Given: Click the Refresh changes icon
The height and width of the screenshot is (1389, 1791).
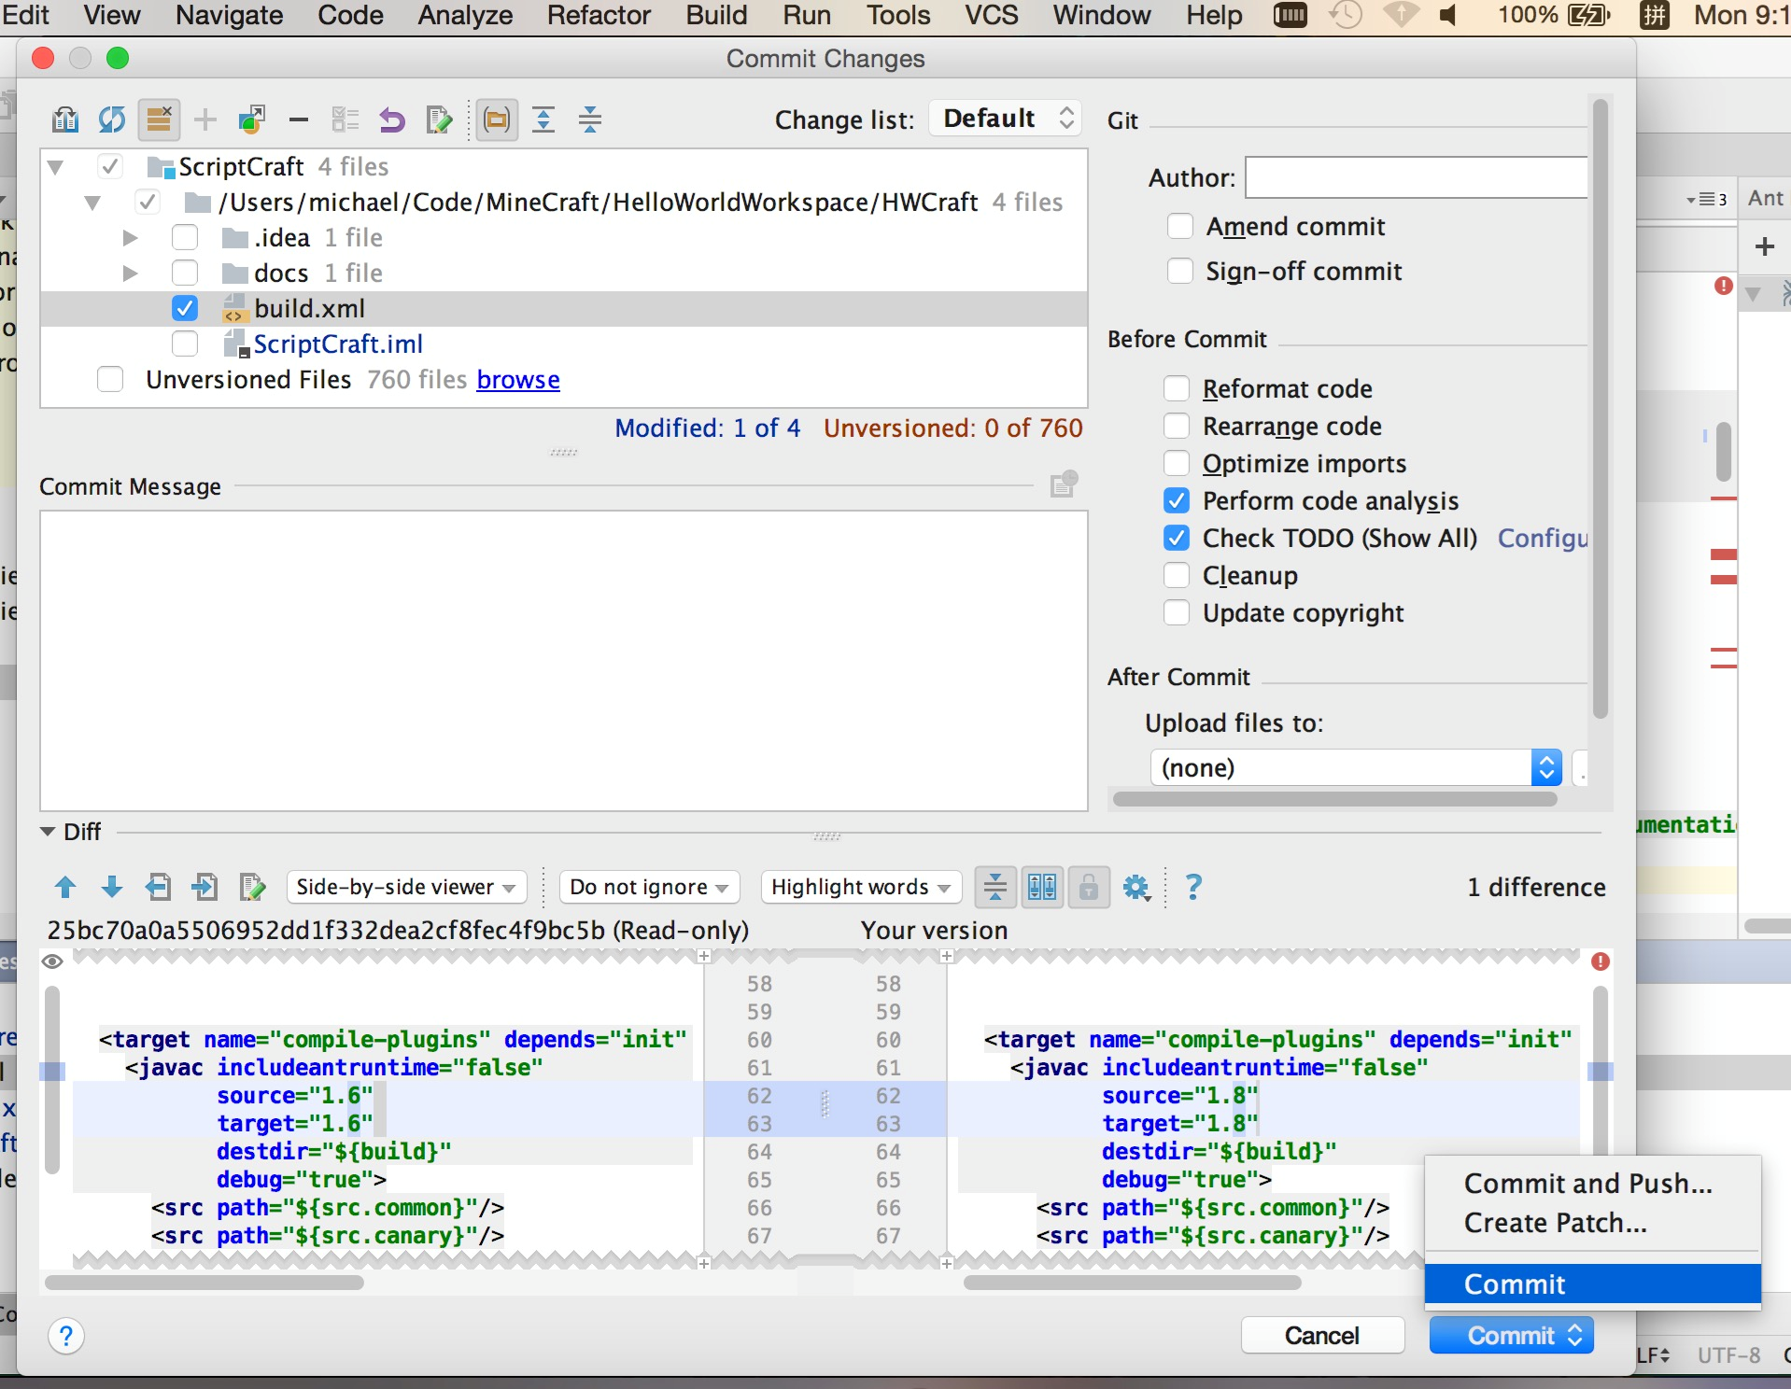Looking at the screenshot, I should pos(112,119).
